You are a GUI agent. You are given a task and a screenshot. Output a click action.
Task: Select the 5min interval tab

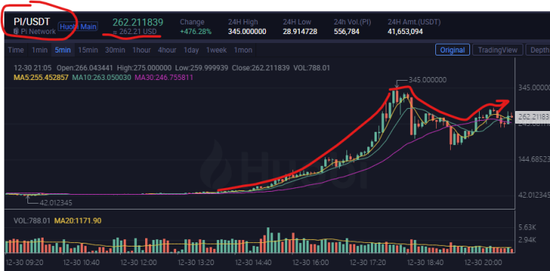pyautogui.click(x=63, y=50)
